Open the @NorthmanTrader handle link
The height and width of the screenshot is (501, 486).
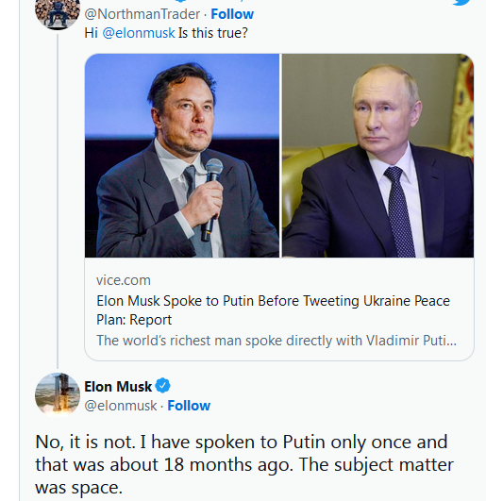[x=142, y=14]
